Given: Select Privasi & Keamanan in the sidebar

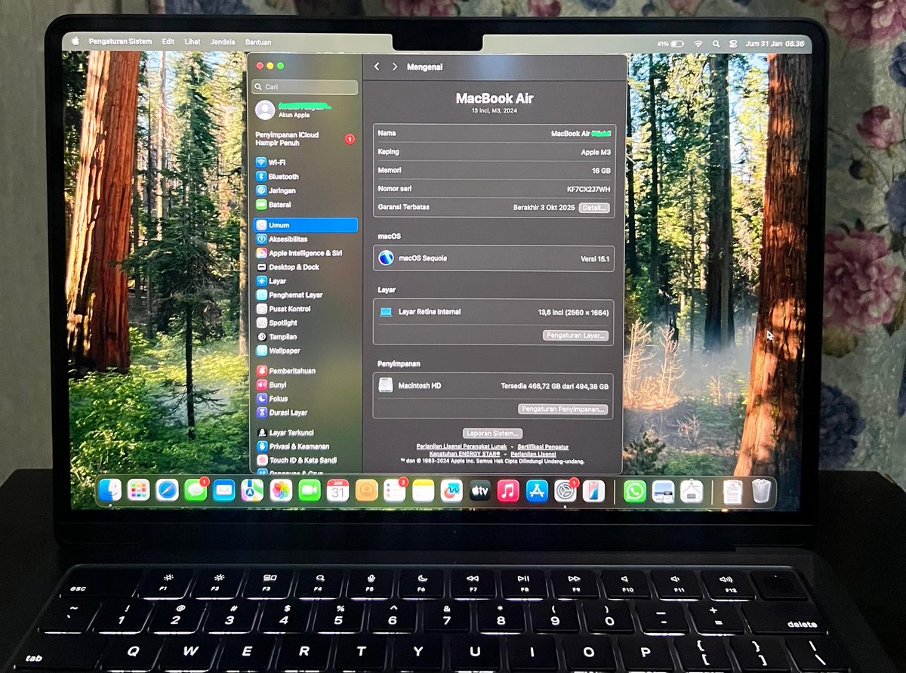Looking at the screenshot, I should click(x=305, y=446).
